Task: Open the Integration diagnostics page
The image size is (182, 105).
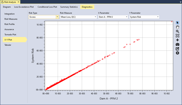Action: point(10,14)
